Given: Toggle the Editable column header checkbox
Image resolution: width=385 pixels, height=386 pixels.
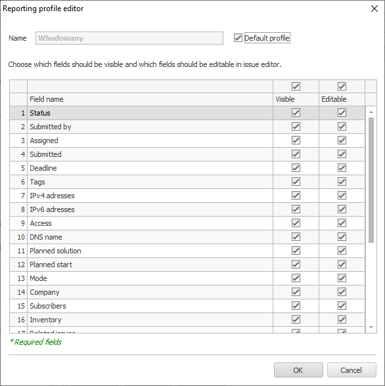Looking at the screenshot, I should point(342,87).
